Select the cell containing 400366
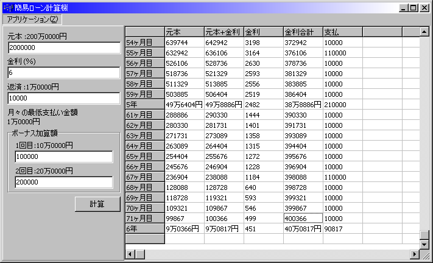Image resolution: width=433 pixels, height=263 pixels. [x=303, y=218]
